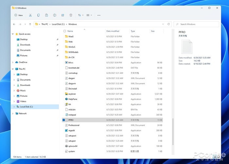Open the Layout and view options dropdown
The height and width of the screenshot is (164, 229).
pos(89,15)
